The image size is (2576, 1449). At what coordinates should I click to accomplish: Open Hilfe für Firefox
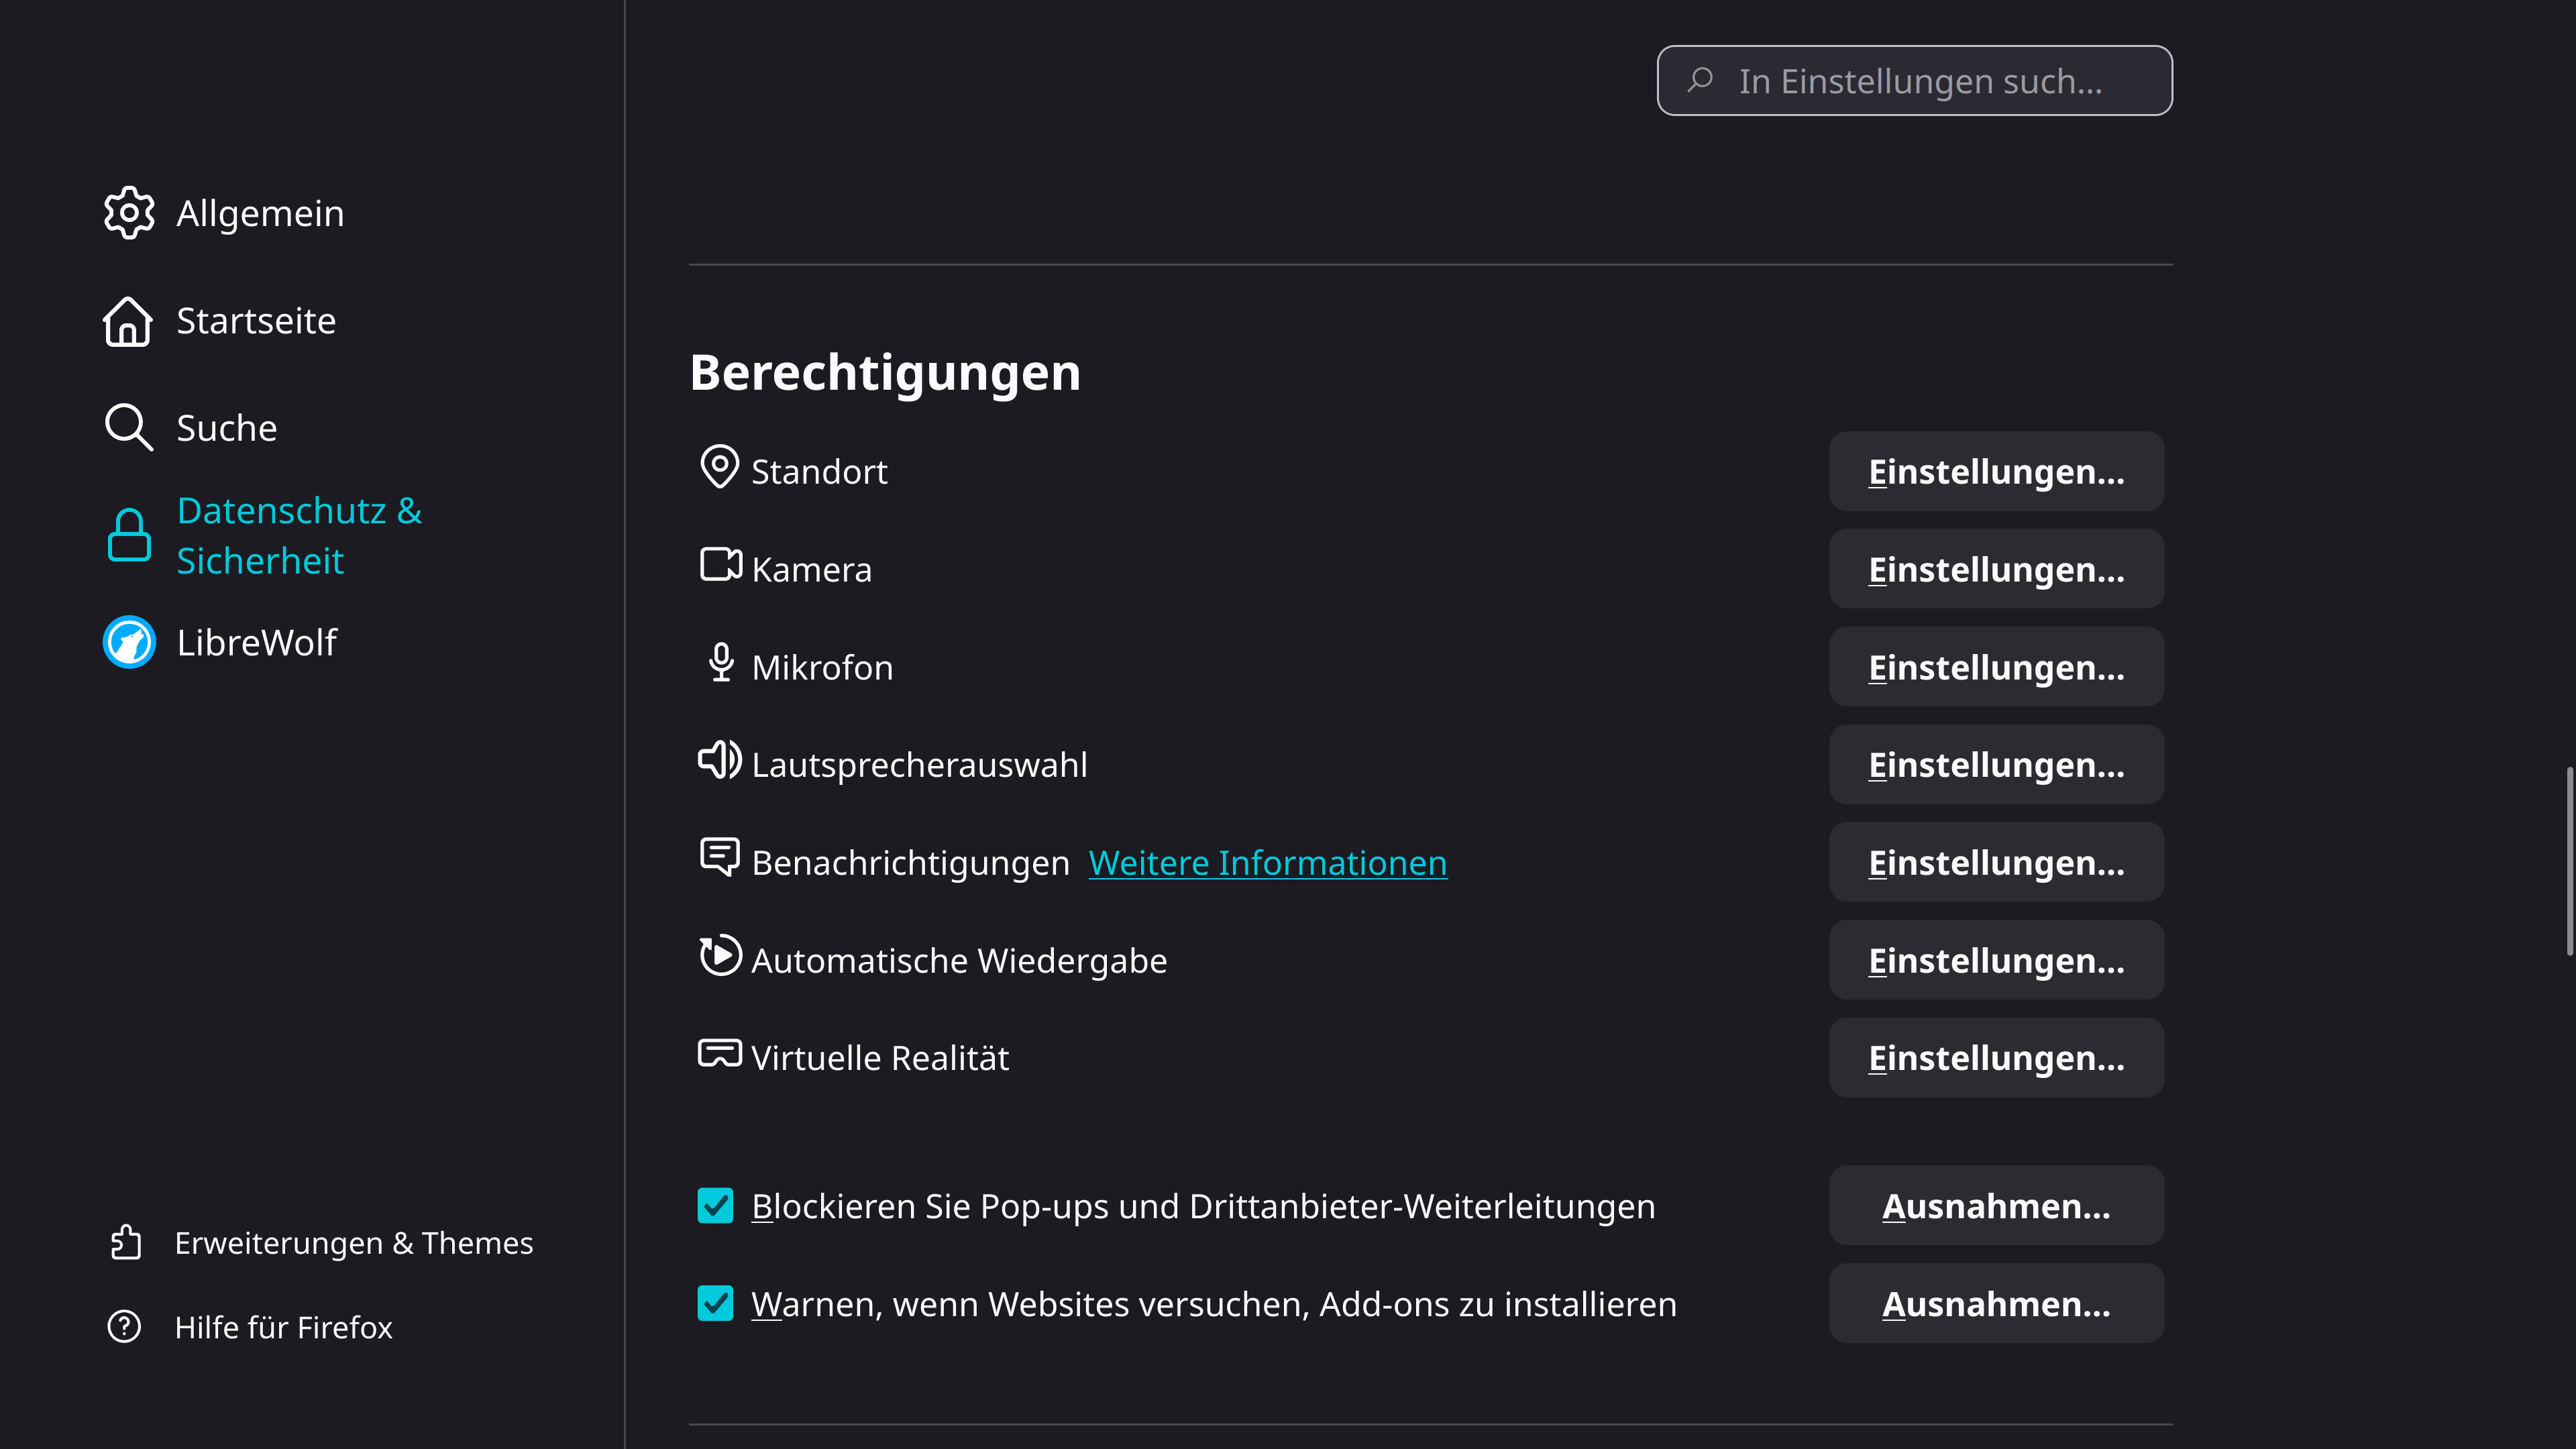pos(283,1327)
